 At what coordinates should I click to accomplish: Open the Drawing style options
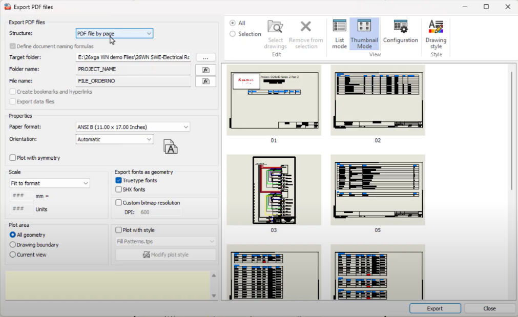pos(436,34)
